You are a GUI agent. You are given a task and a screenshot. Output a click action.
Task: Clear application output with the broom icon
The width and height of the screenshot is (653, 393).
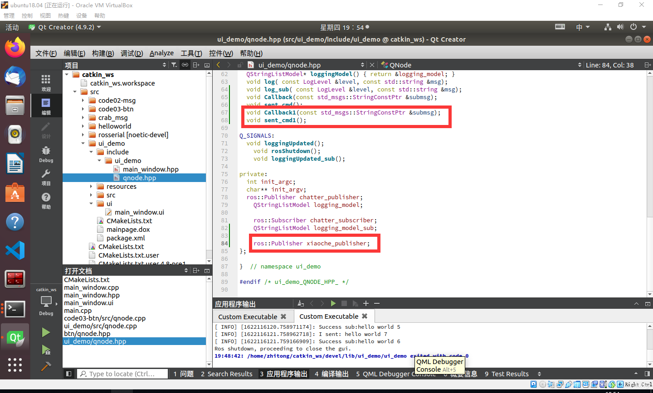(301, 303)
